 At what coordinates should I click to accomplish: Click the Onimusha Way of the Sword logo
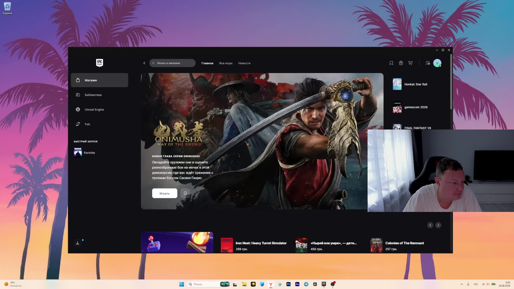(x=179, y=133)
